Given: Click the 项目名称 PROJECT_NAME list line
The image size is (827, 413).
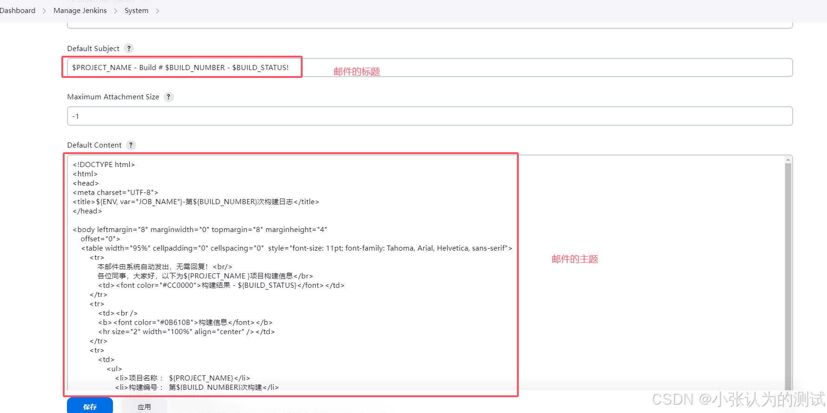Looking at the screenshot, I should pos(183,378).
